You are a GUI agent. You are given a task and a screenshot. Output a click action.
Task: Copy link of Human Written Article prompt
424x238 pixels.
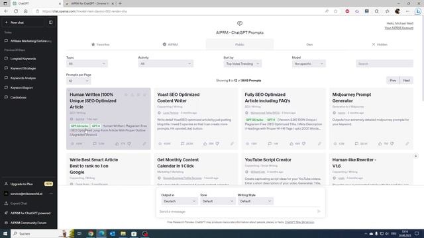click(x=144, y=143)
